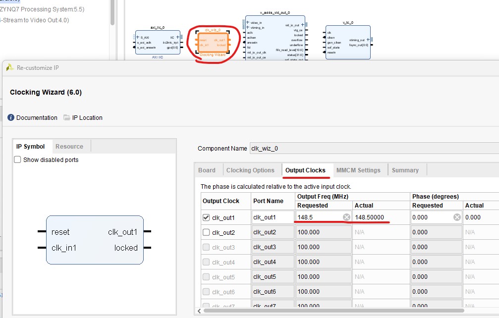Select the v_tc_0 block in diagram

click(347, 42)
